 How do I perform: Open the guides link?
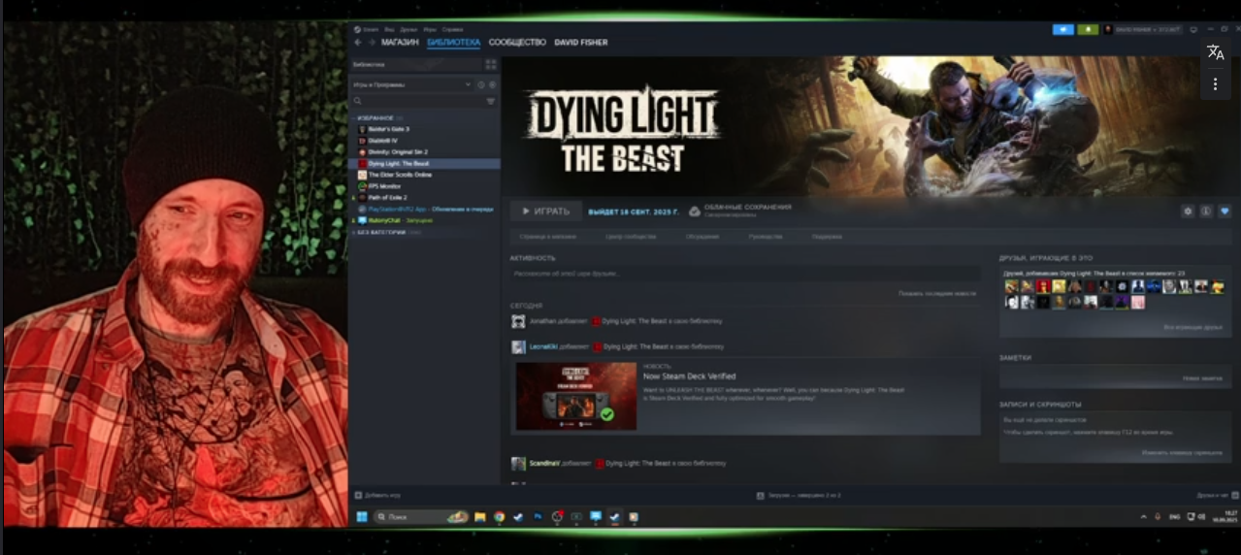pyautogui.click(x=766, y=237)
